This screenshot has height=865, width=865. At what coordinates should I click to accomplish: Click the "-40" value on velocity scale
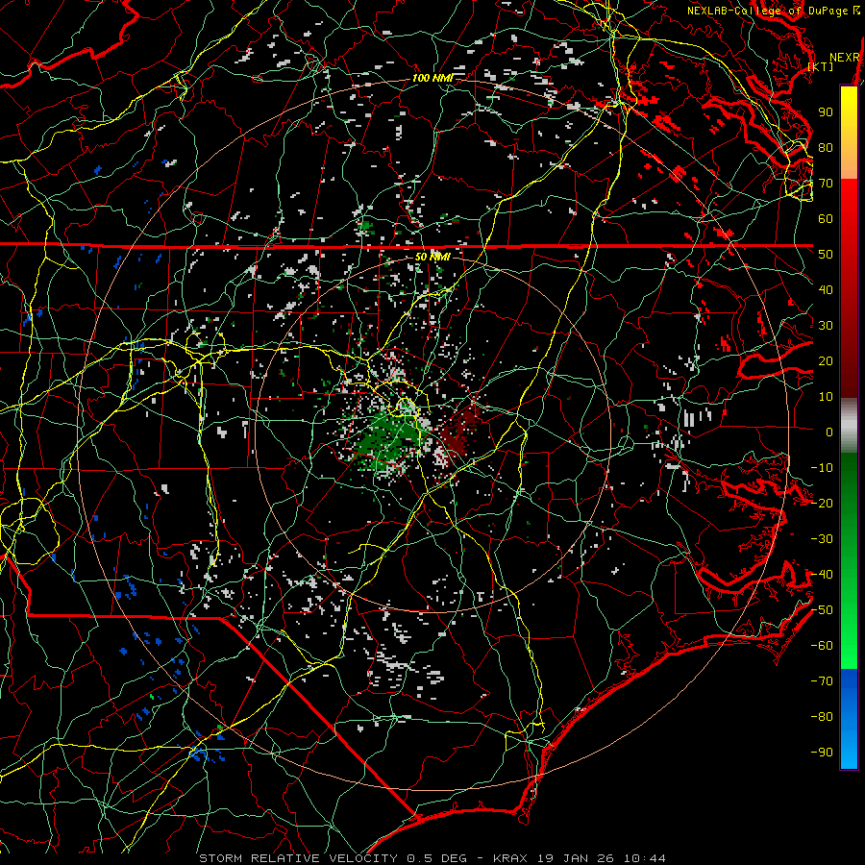(x=822, y=575)
